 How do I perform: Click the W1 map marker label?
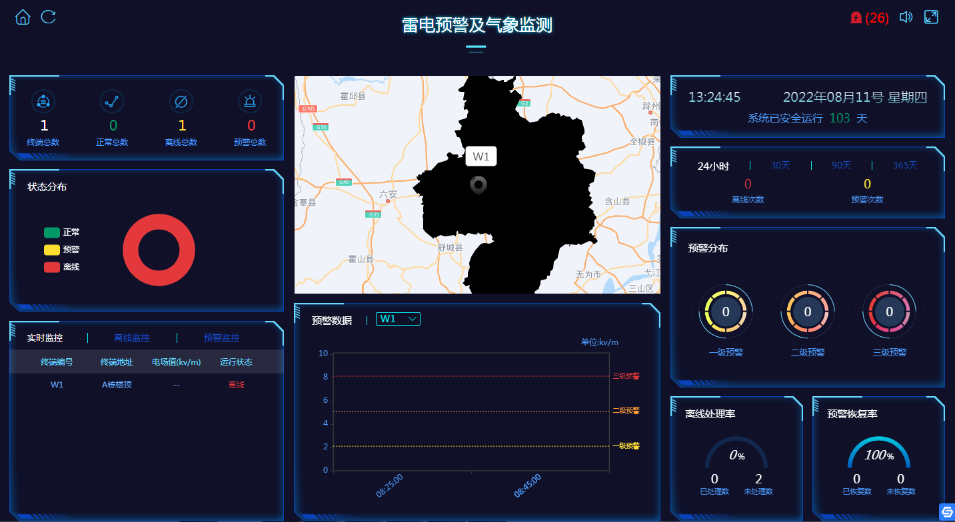click(481, 156)
